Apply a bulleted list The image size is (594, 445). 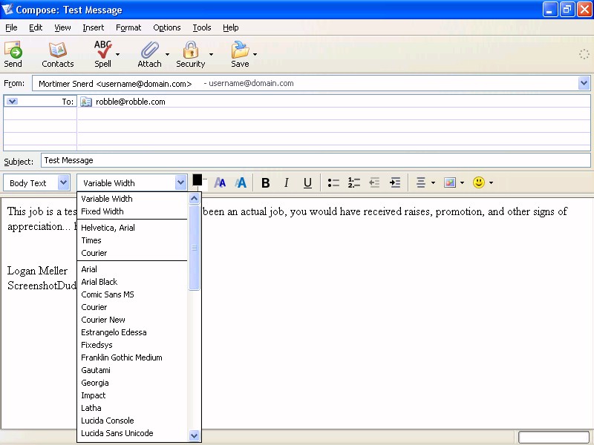pos(333,183)
